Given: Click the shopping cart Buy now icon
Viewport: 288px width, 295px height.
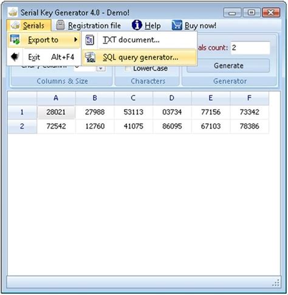Looking at the screenshot, I should coord(177,25).
